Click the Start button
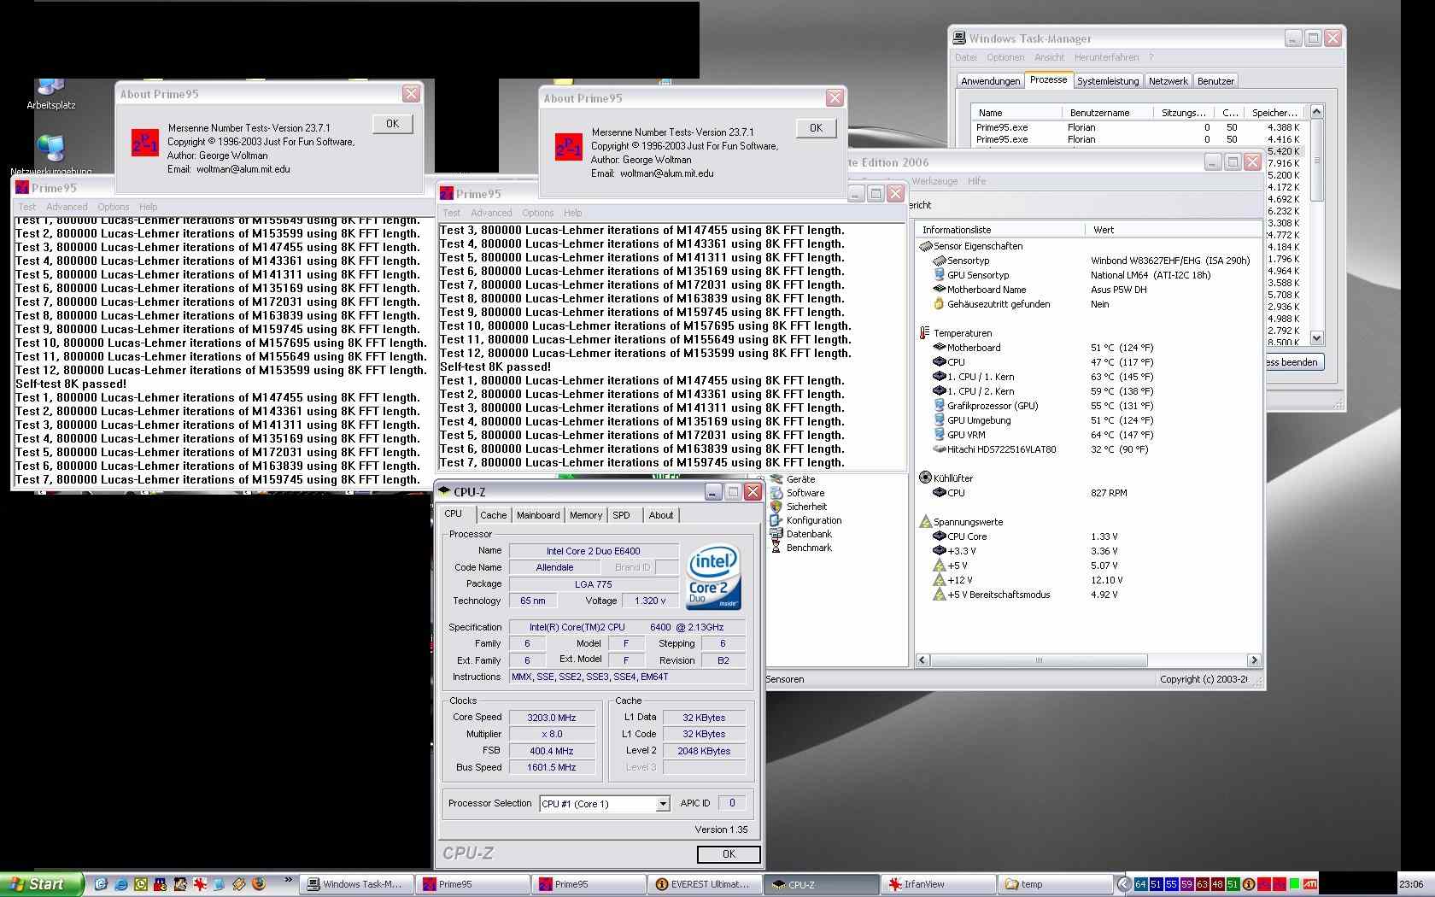Viewport: 1435px width, 897px height. pos(42,884)
